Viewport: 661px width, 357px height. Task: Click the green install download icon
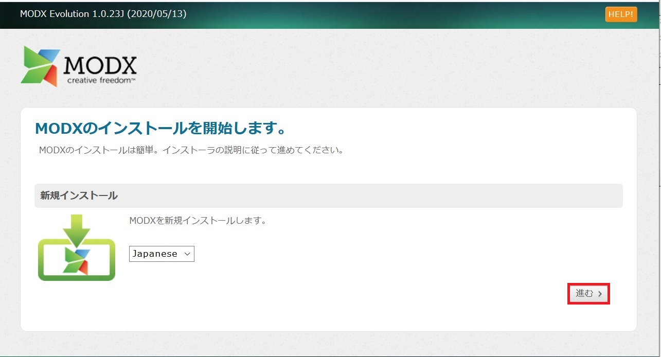[77, 247]
